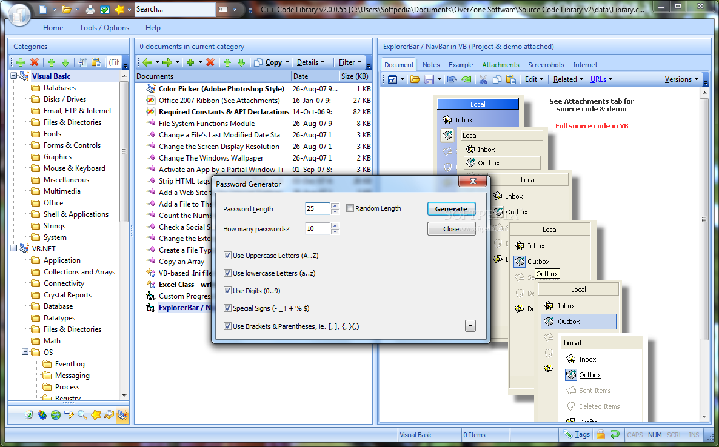Click the Password Length input field
This screenshot has height=447, width=719.
pyautogui.click(x=317, y=208)
